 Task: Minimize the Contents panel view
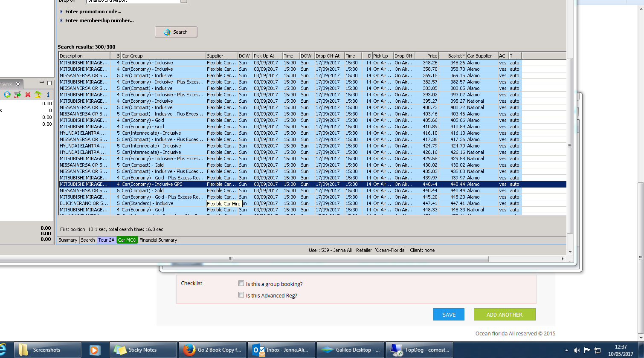pyautogui.click(x=42, y=83)
